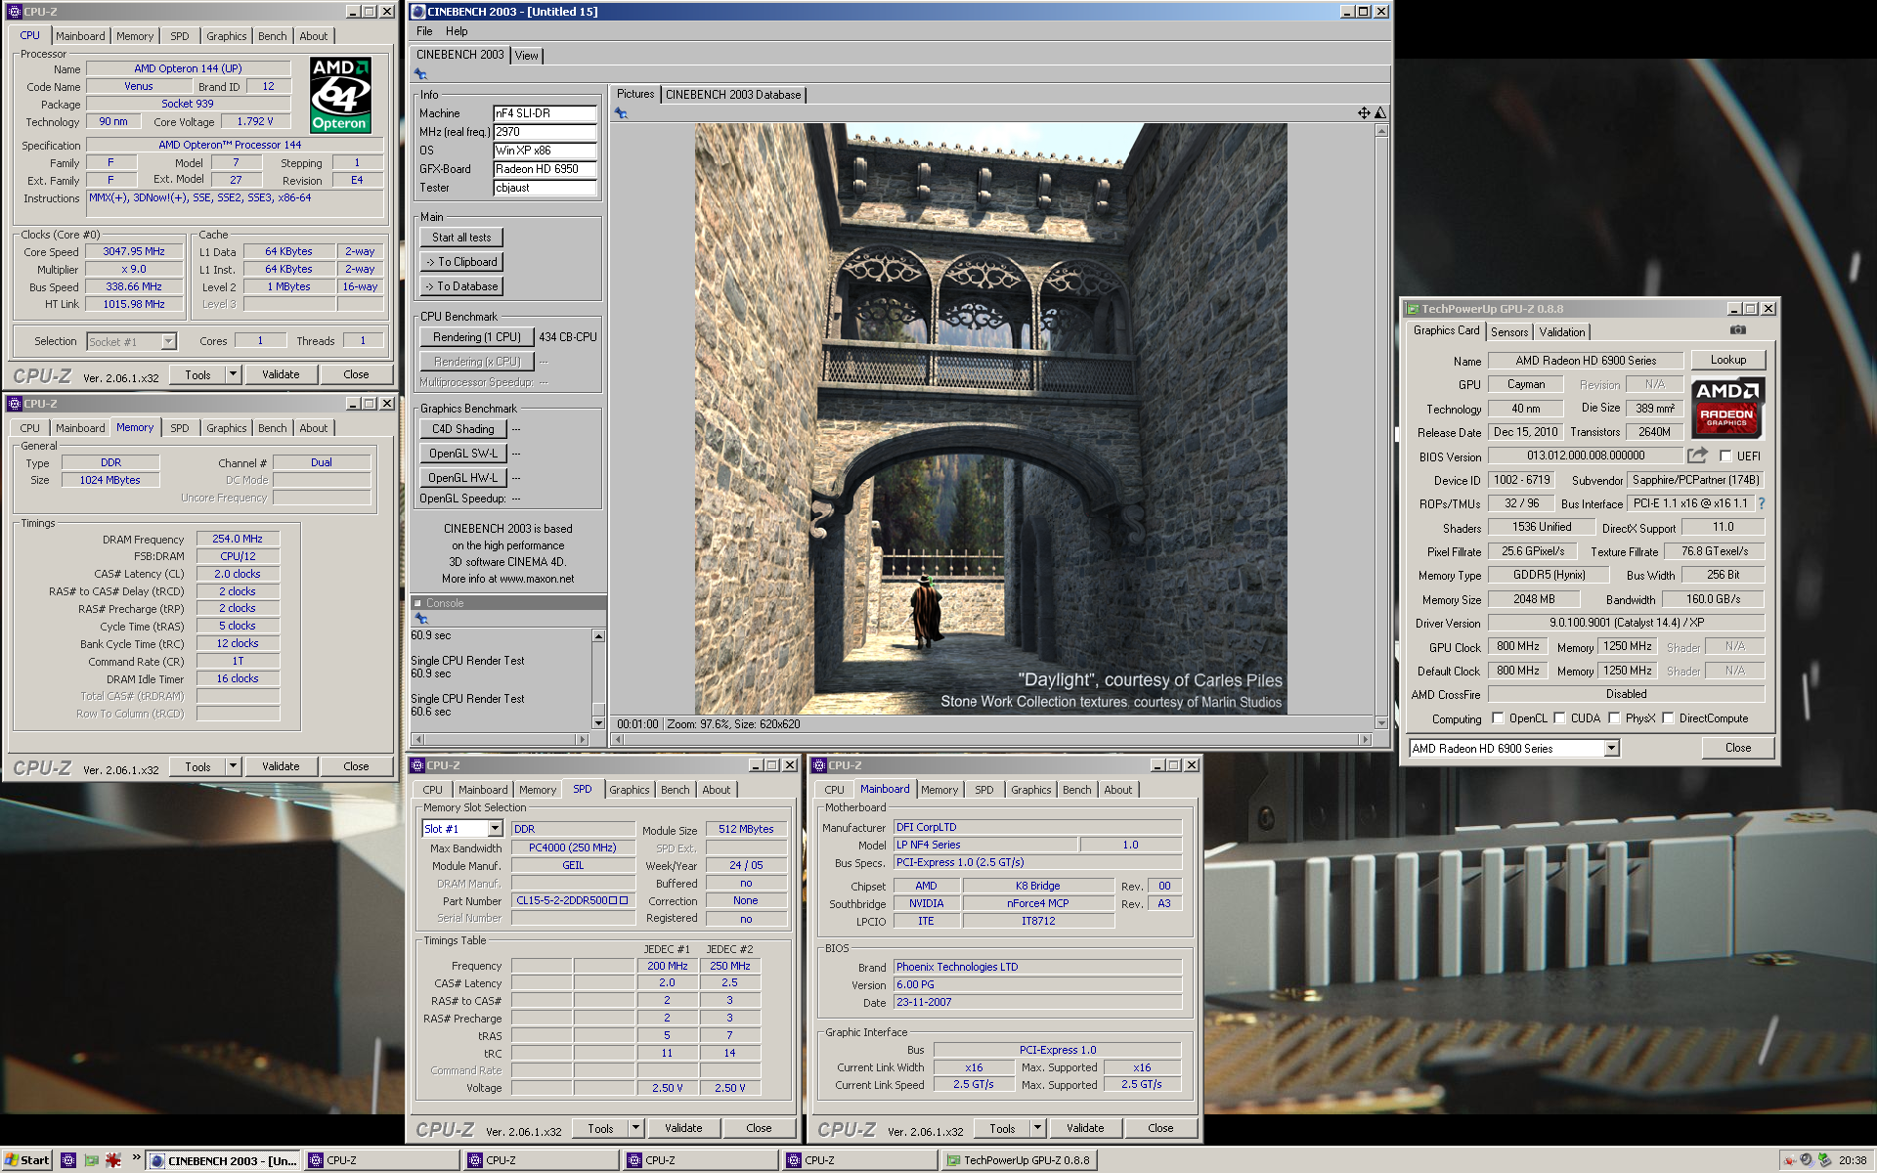The image size is (1877, 1173).
Task: Click the Close button in GPU-Z
Action: pyautogui.click(x=1737, y=748)
